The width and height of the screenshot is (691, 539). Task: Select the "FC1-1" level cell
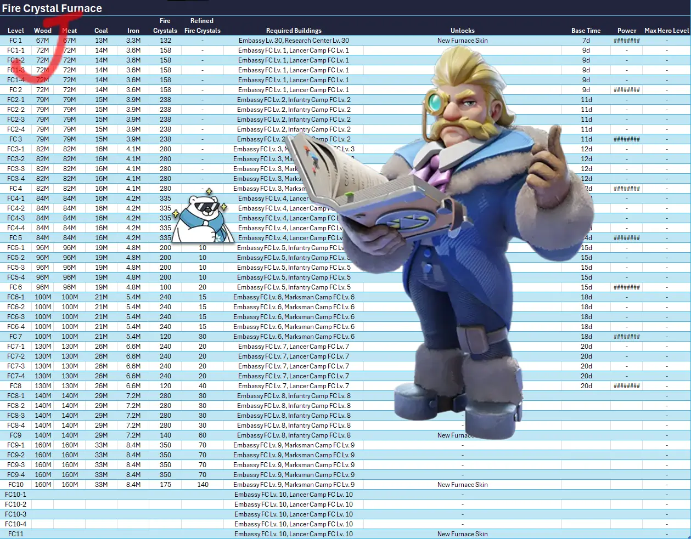(16, 50)
